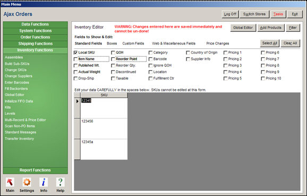Check the Pricing 10 checkbox
Screen dimensions: 307x196
263,79
